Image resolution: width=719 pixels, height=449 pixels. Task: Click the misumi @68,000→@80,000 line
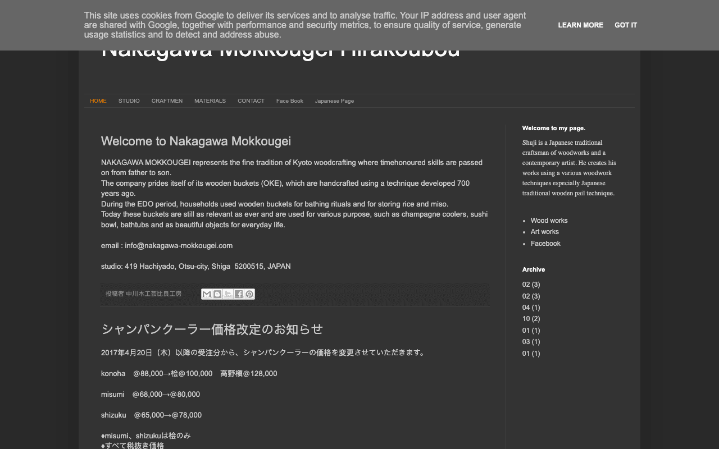151,395
